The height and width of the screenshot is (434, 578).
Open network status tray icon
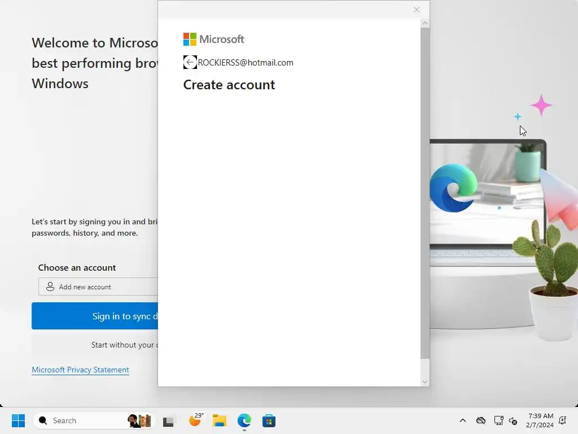tap(498, 420)
